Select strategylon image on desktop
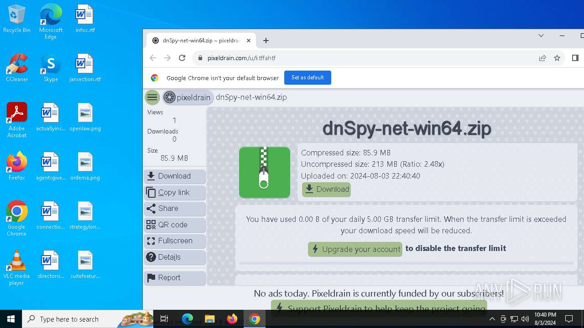Image resolution: width=584 pixels, height=328 pixels. pyautogui.click(x=85, y=216)
